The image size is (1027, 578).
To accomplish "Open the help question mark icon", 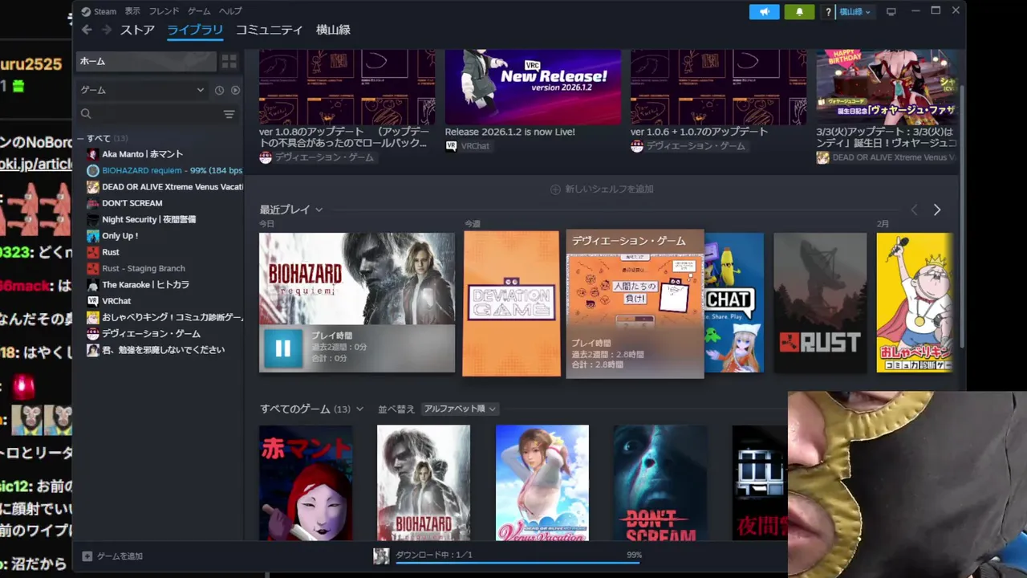I will point(828,12).
